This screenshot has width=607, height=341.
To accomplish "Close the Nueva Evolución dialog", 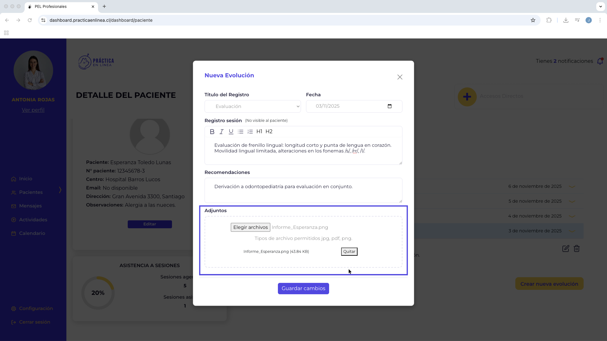I will click(400, 77).
